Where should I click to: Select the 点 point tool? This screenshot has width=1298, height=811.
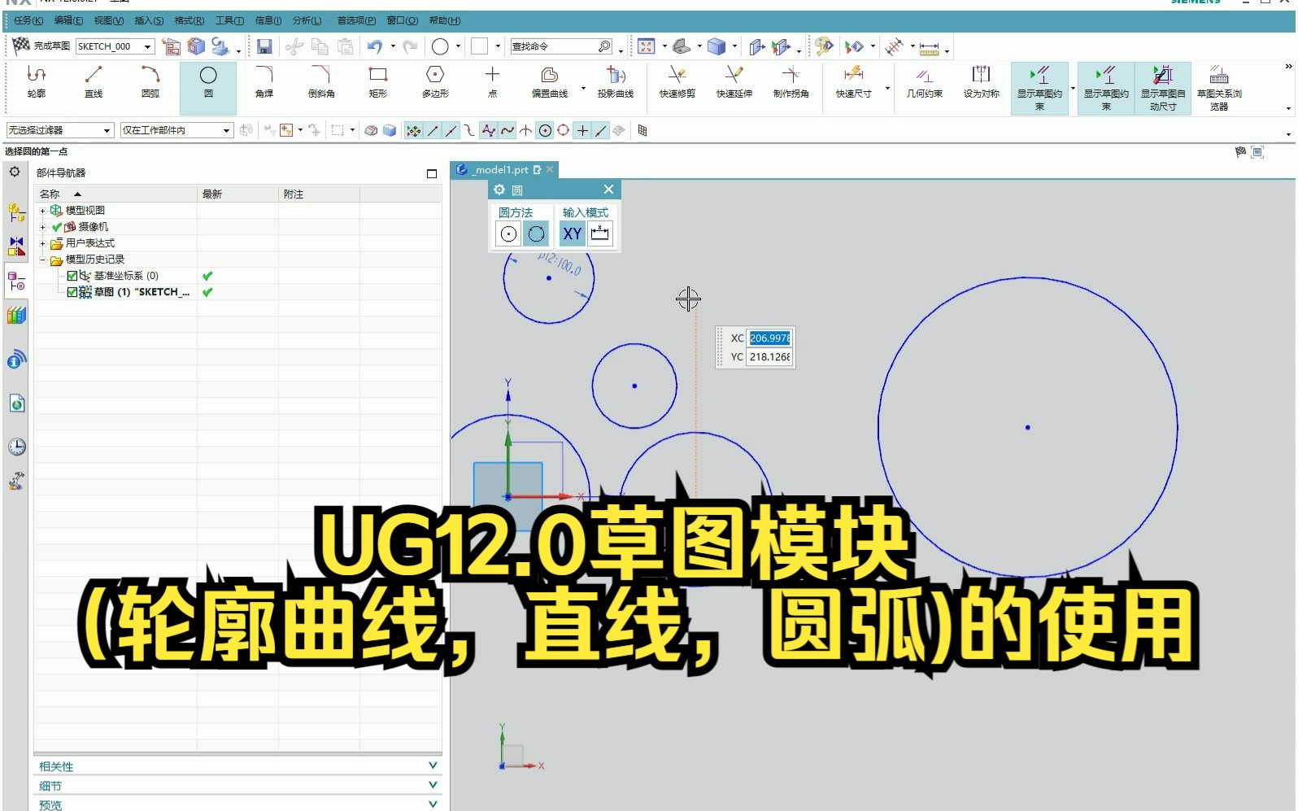pyautogui.click(x=492, y=83)
